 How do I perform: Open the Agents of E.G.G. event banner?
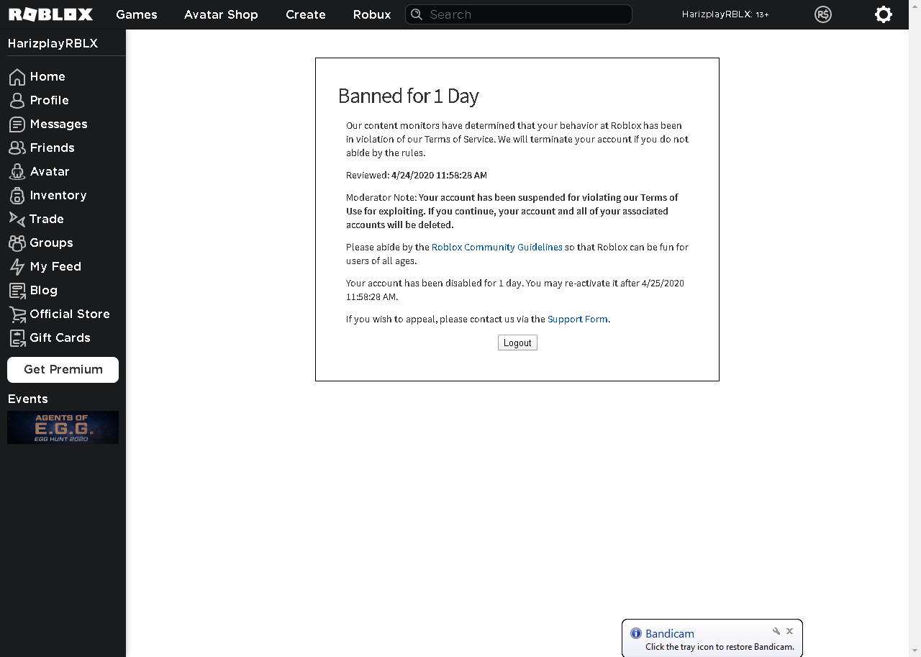click(x=63, y=427)
